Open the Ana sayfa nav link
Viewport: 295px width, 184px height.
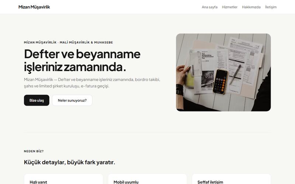[x=209, y=7]
